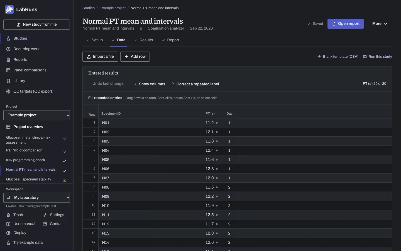Click Specimen ID cell N01

click(x=126, y=123)
